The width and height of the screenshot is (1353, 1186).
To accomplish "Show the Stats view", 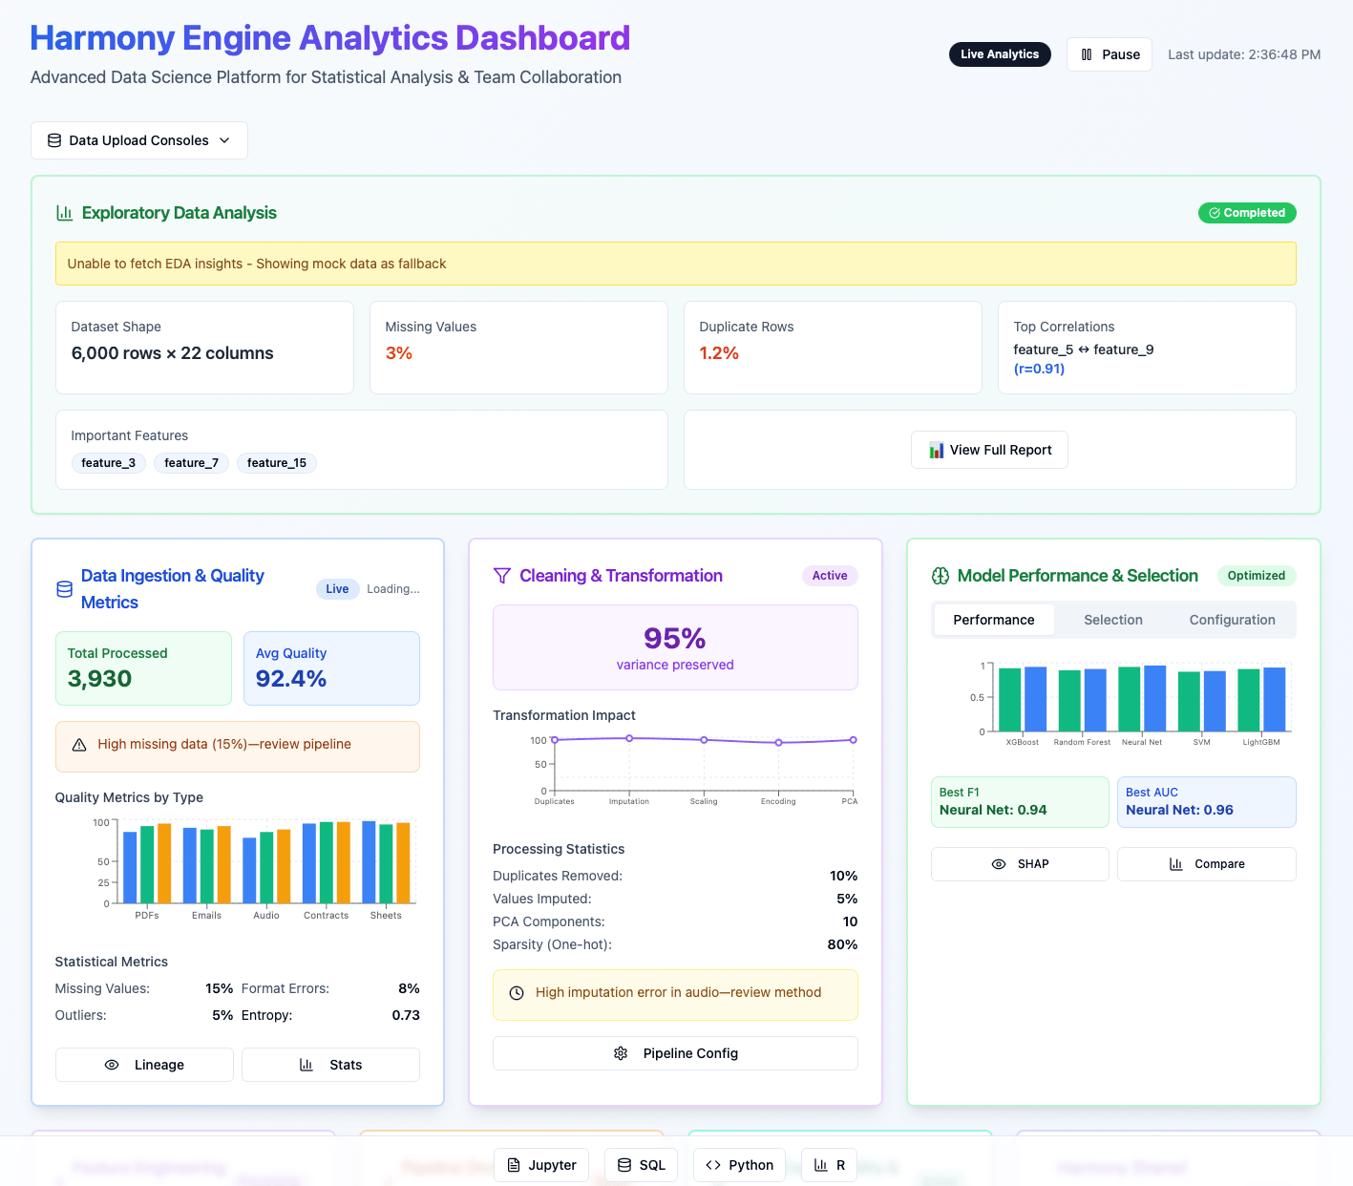I will (x=330, y=1065).
